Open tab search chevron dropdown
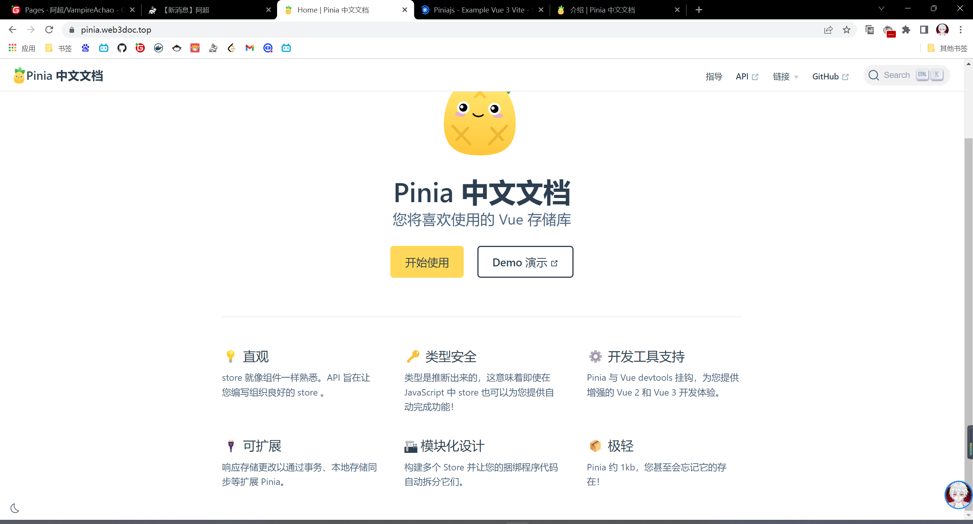 [881, 9]
